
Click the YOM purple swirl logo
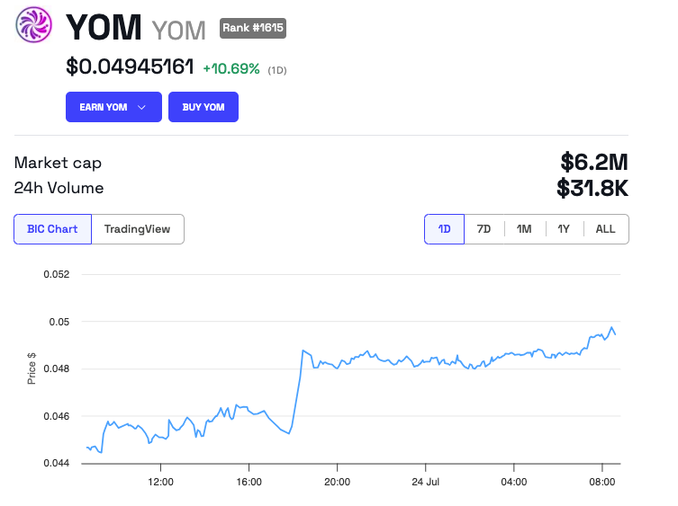pos(34,25)
